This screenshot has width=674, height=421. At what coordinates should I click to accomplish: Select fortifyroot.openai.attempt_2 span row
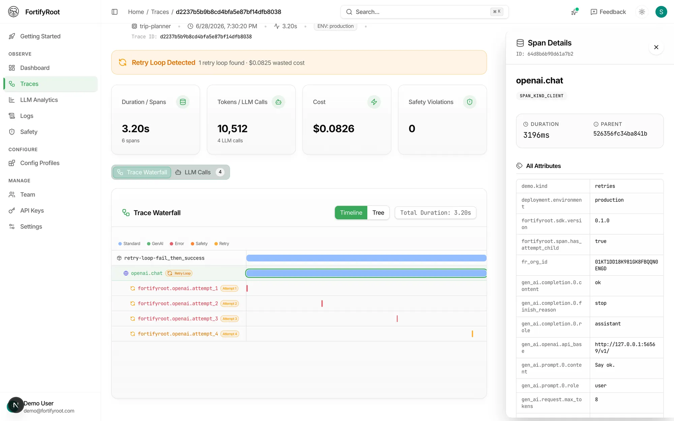[299, 303]
